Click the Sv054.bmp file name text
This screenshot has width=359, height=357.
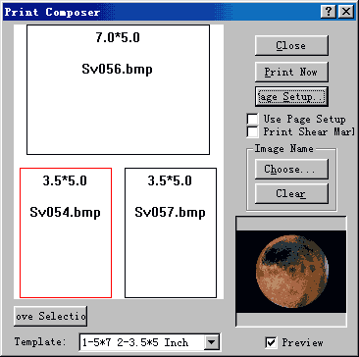(x=65, y=213)
